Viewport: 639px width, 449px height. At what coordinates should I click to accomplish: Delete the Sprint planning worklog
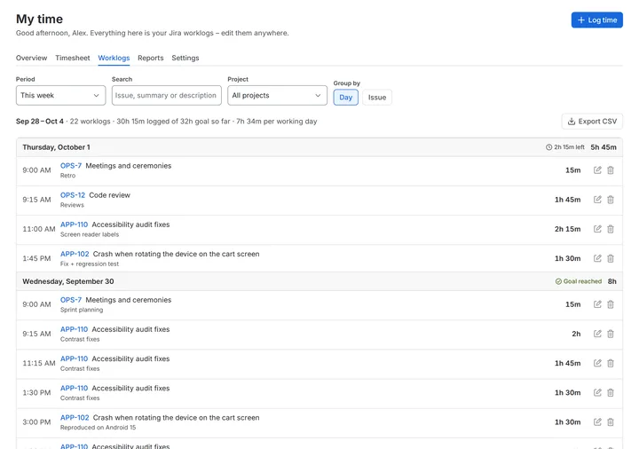(611, 304)
